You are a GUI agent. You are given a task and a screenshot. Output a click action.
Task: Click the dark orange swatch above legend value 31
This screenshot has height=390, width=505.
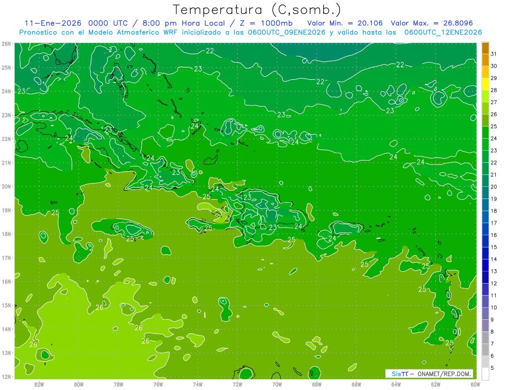click(485, 48)
